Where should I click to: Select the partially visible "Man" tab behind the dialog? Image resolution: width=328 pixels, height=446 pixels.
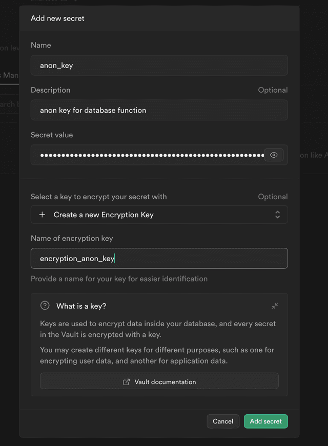(9, 75)
